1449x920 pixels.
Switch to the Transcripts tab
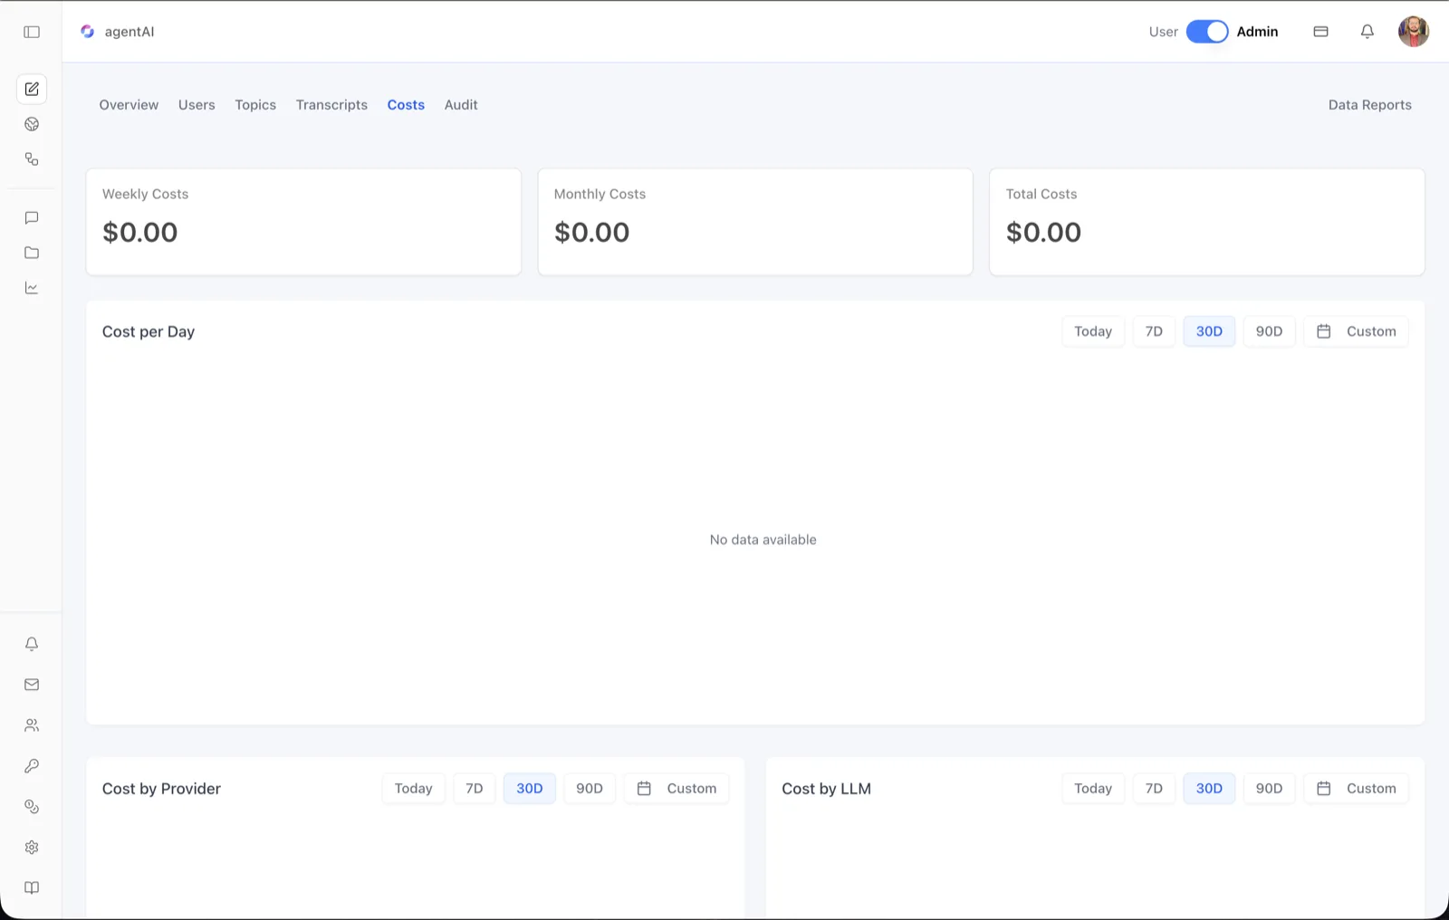[331, 105]
